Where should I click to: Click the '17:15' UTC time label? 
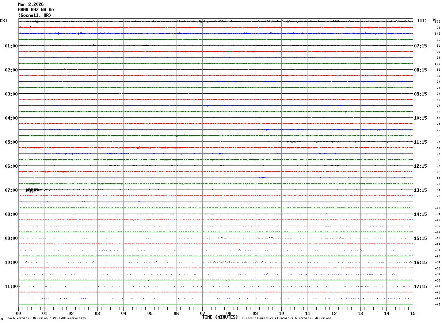click(420, 287)
